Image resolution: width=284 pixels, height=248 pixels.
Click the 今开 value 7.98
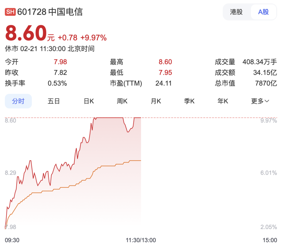coord(60,62)
